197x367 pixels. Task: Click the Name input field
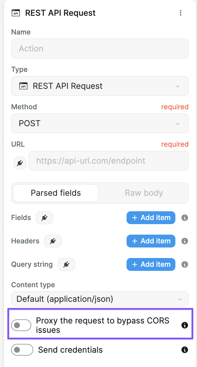coord(100,49)
